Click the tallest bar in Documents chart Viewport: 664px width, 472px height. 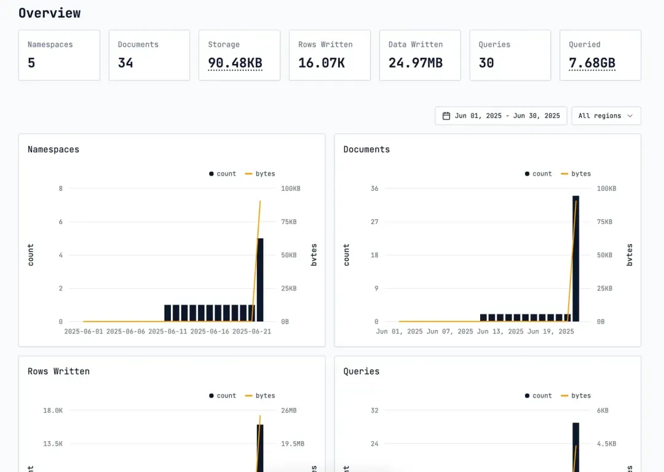pyautogui.click(x=576, y=258)
